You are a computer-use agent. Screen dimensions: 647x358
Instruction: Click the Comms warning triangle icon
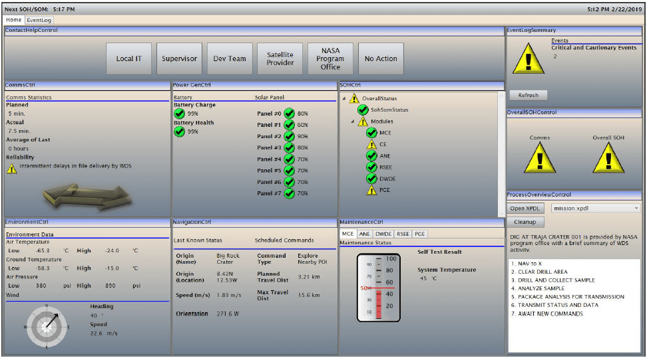540,157
